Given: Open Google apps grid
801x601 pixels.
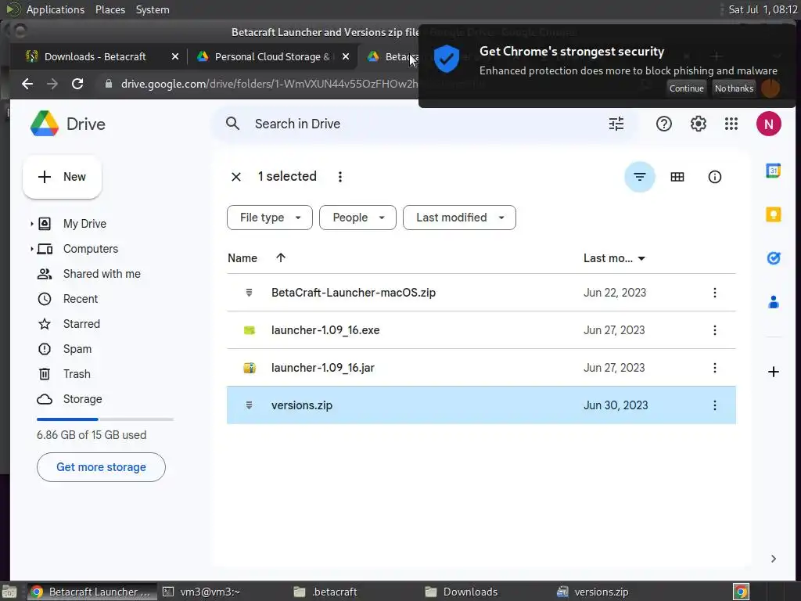Looking at the screenshot, I should [731, 124].
